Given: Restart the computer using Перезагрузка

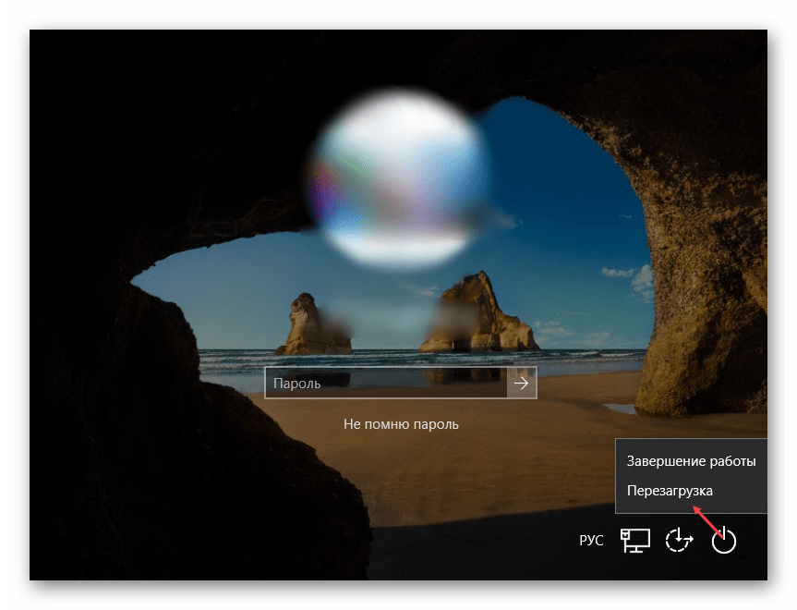Looking at the screenshot, I should pyautogui.click(x=670, y=491).
